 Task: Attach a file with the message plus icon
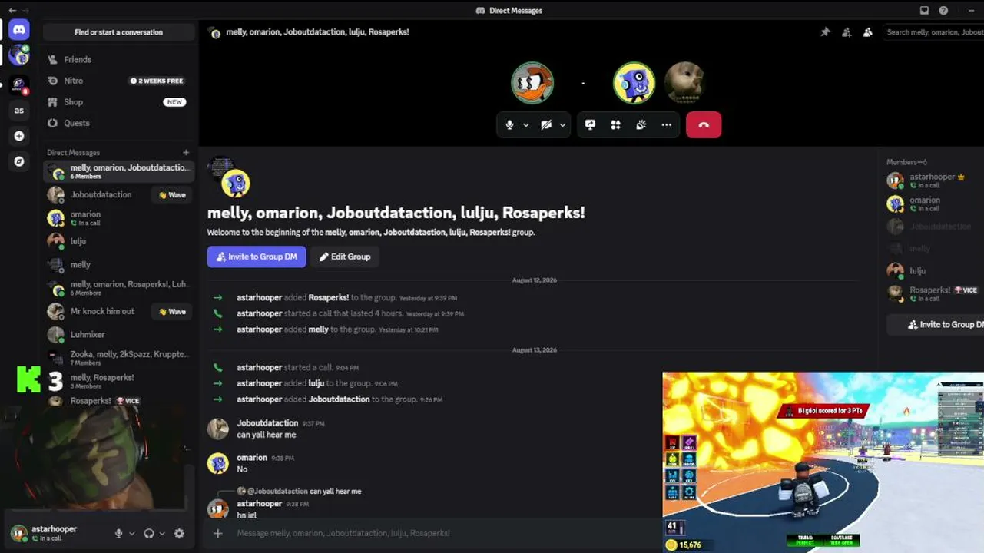218,533
